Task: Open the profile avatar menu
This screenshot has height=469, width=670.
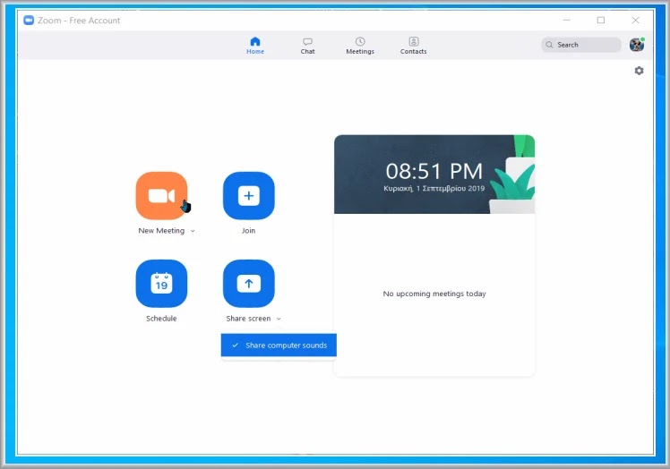Action: [637, 45]
